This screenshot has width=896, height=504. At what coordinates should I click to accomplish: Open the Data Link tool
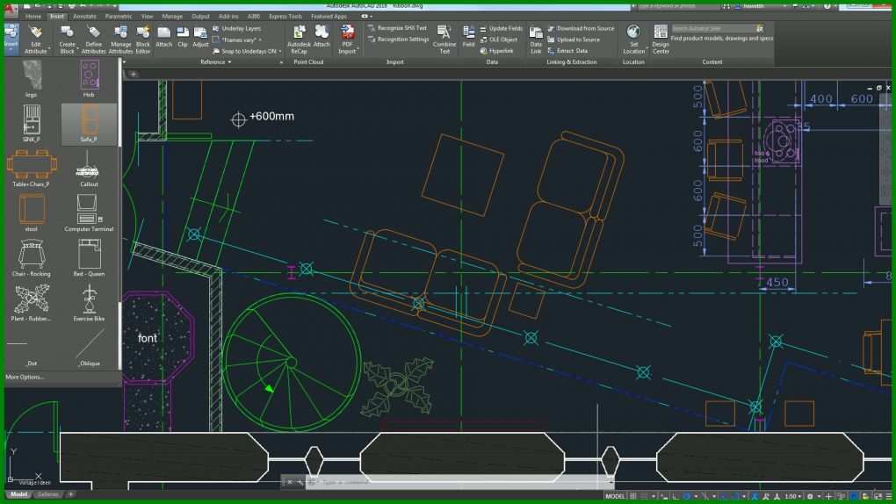click(x=536, y=40)
